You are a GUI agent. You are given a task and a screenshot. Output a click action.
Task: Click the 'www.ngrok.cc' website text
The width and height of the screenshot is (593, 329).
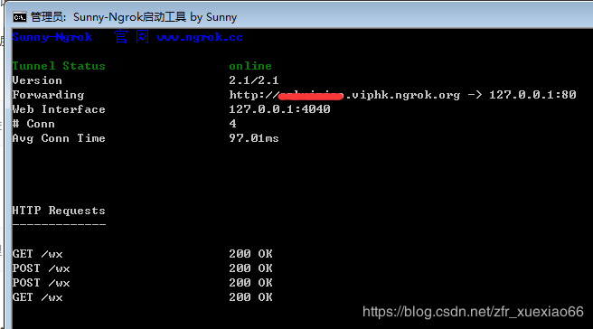[x=200, y=37]
